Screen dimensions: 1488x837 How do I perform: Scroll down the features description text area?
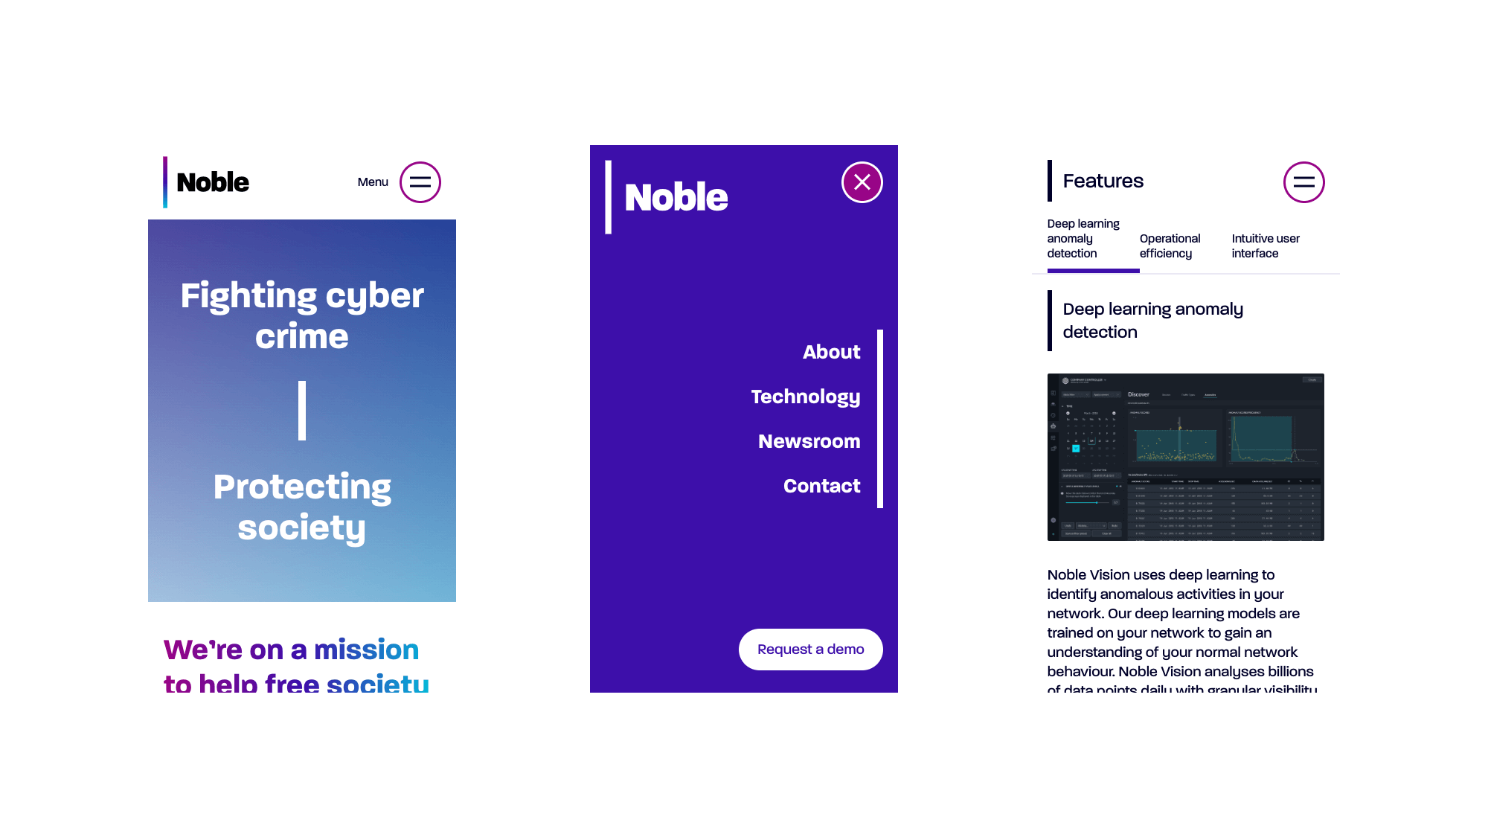pos(1184,627)
